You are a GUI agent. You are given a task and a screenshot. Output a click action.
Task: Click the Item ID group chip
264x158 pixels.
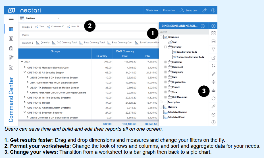coord(73,27)
